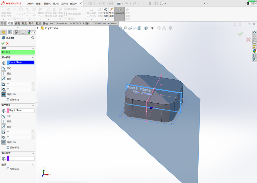This screenshot has width=257, height=183.
Task: Open the 视图(V) menu
Action: point(47,4)
